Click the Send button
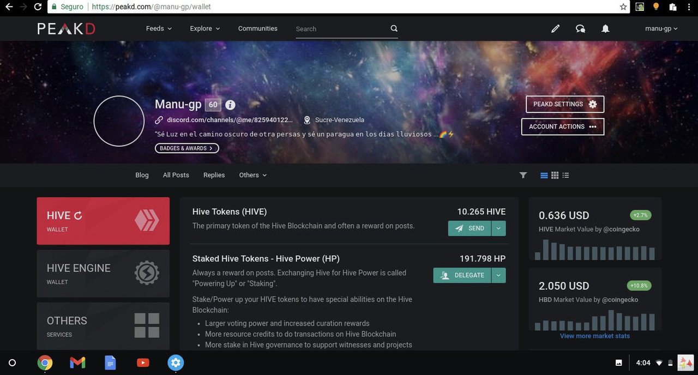Viewport: 698px width, 375px height. (470, 228)
